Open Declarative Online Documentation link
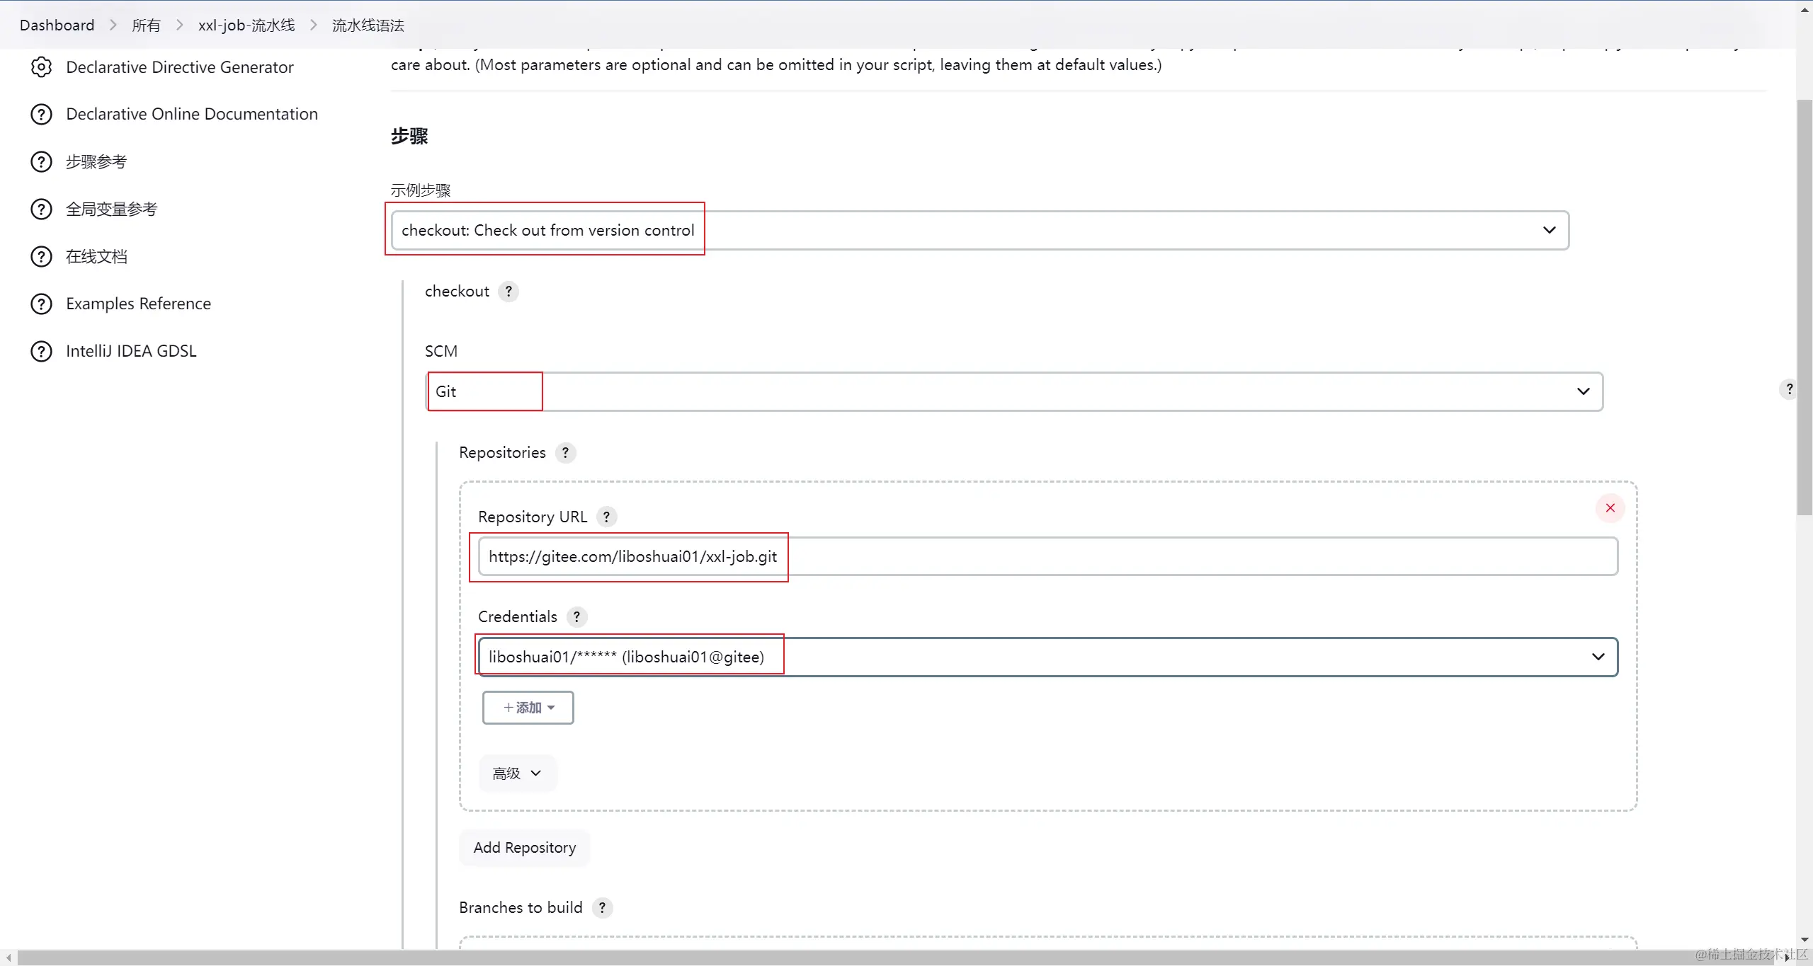This screenshot has height=966, width=1813. tap(191, 114)
